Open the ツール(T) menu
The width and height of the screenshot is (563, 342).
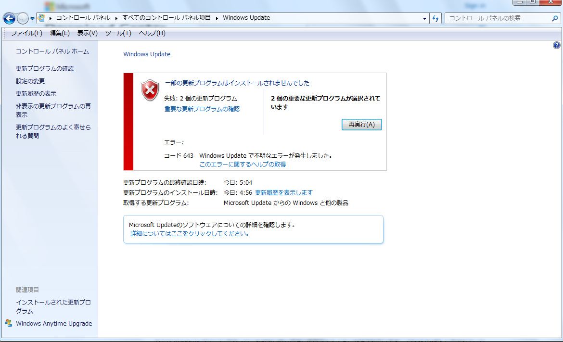[118, 33]
